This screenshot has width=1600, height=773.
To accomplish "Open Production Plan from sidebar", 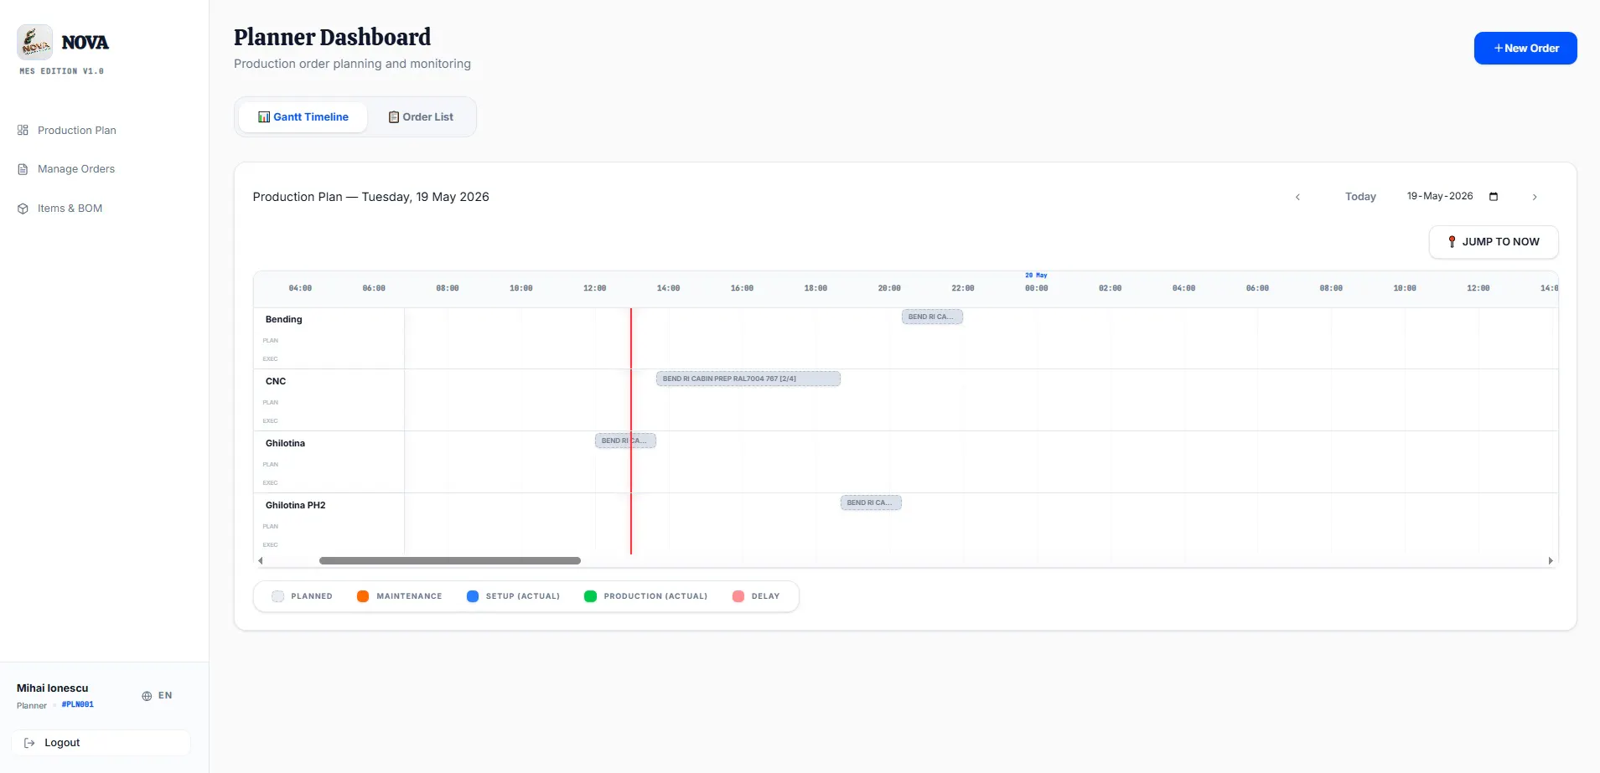I will pos(76,131).
